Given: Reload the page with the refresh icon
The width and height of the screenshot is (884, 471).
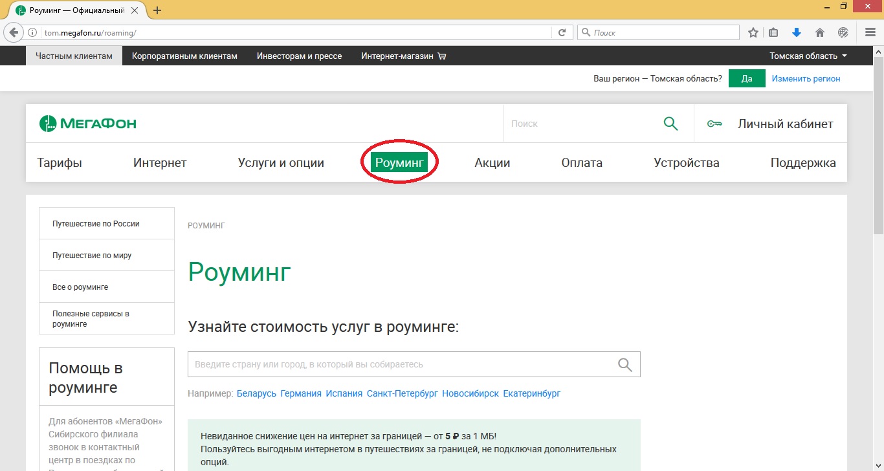Looking at the screenshot, I should 562,32.
